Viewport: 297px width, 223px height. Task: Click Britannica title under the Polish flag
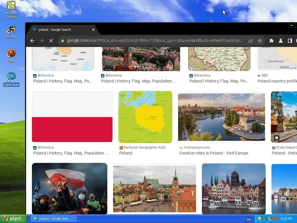point(71,153)
